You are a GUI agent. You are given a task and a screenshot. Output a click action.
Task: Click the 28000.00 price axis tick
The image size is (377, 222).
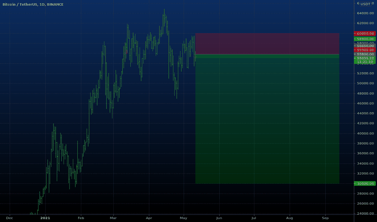point(365,194)
